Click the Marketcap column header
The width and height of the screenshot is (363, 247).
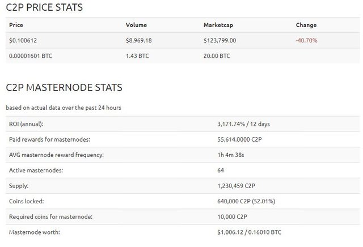[x=218, y=25]
